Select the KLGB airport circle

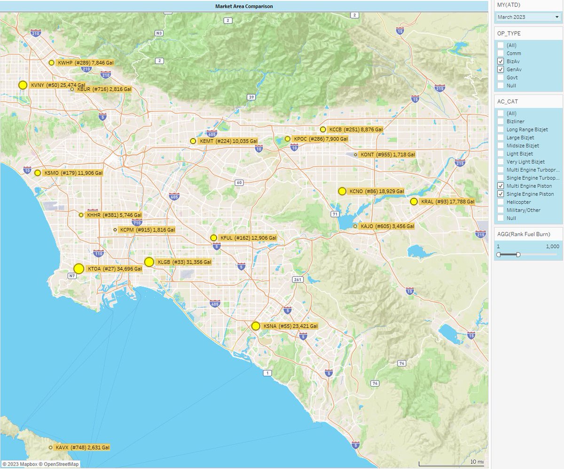(x=149, y=261)
